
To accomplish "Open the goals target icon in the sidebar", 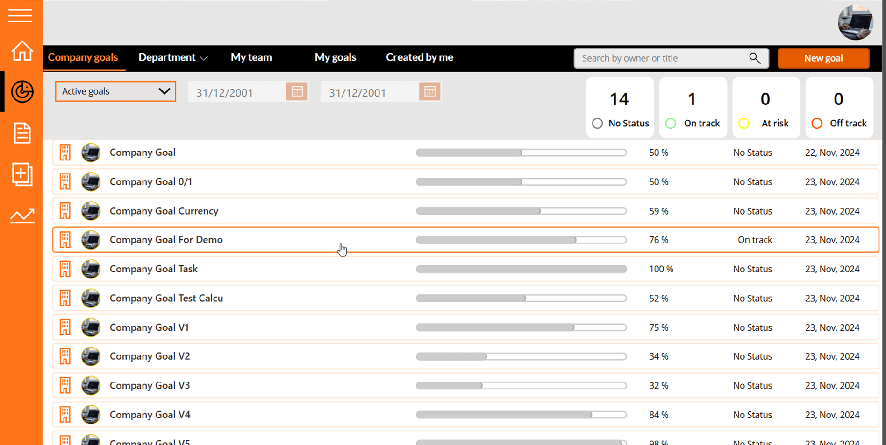I will 22,91.
